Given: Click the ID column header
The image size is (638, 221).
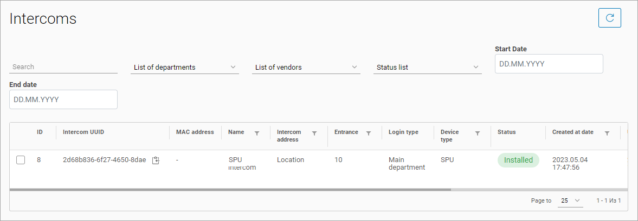Looking at the screenshot, I should (40, 132).
